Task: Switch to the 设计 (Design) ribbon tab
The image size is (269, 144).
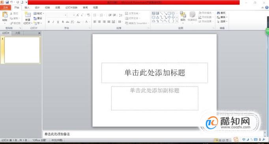Action: 37,7
